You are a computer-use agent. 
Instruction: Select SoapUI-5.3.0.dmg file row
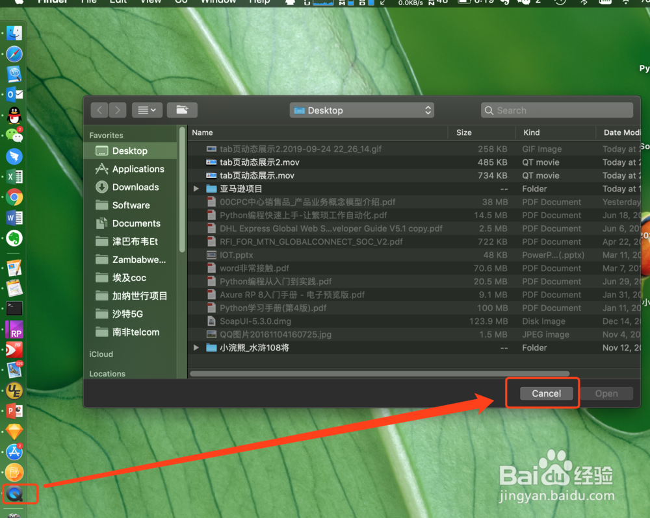(x=413, y=321)
